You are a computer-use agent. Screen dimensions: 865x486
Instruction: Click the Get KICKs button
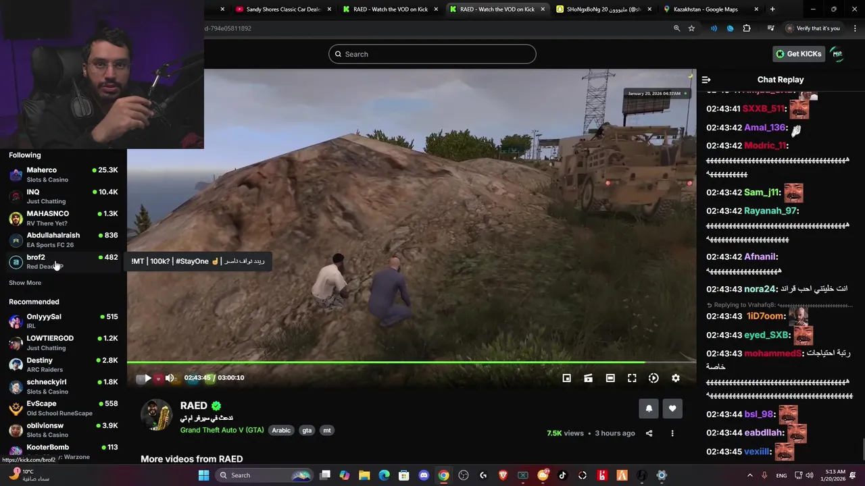click(799, 54)
